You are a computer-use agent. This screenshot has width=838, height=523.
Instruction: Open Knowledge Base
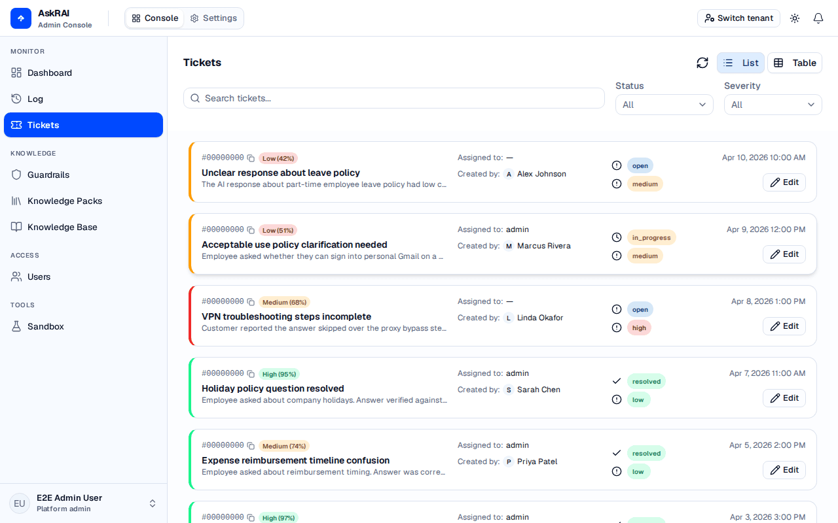coord(84,227)
